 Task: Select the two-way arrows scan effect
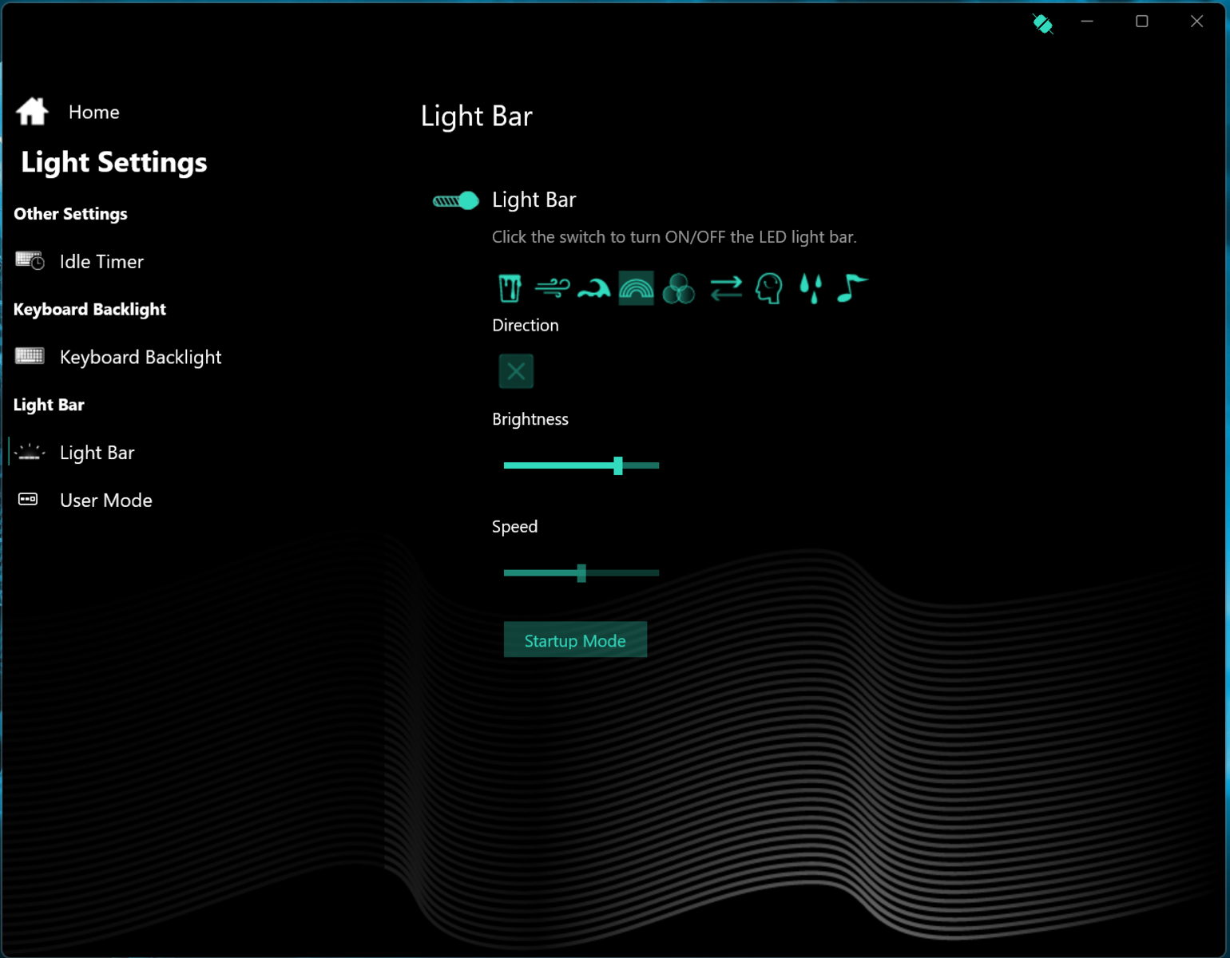pos(725,288)
